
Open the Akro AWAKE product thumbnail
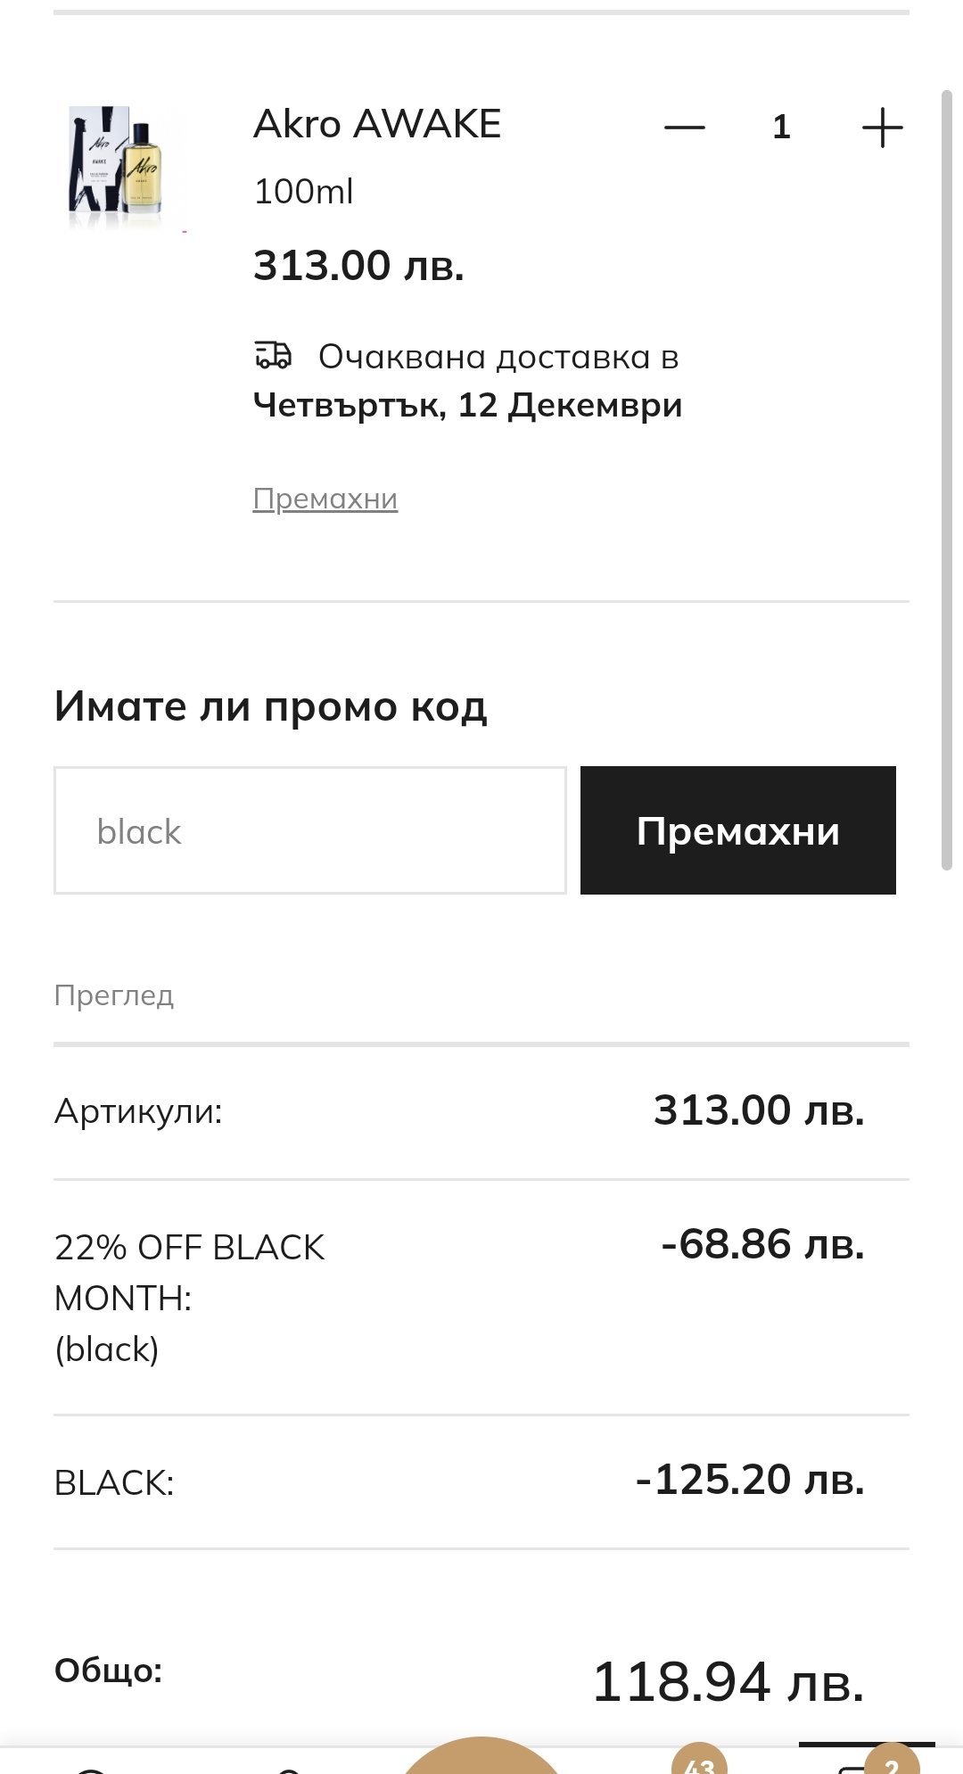click(x=125, y=167)
